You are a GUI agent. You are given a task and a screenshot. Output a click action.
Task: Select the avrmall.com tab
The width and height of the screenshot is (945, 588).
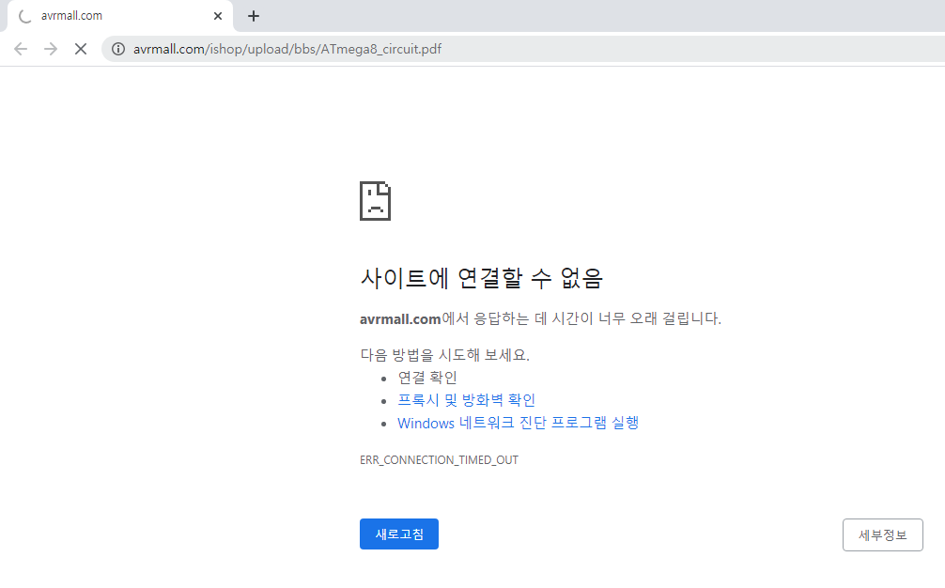[x=113, y=16]
